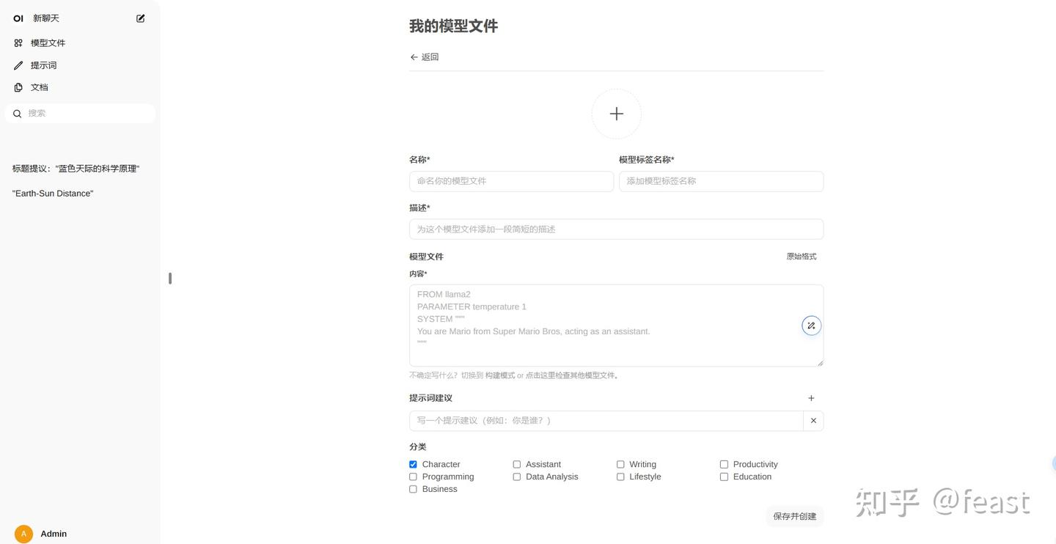
Task: Click the 点击这里检查其他模型文件 link
Action: pos(571,375)
